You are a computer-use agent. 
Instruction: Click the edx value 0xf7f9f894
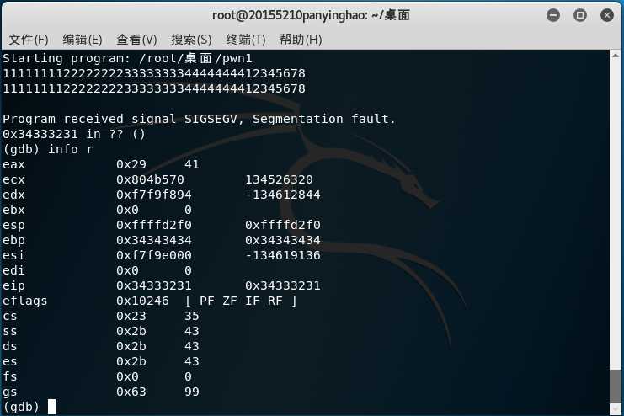pyautogui.click(x=153, y=195)
